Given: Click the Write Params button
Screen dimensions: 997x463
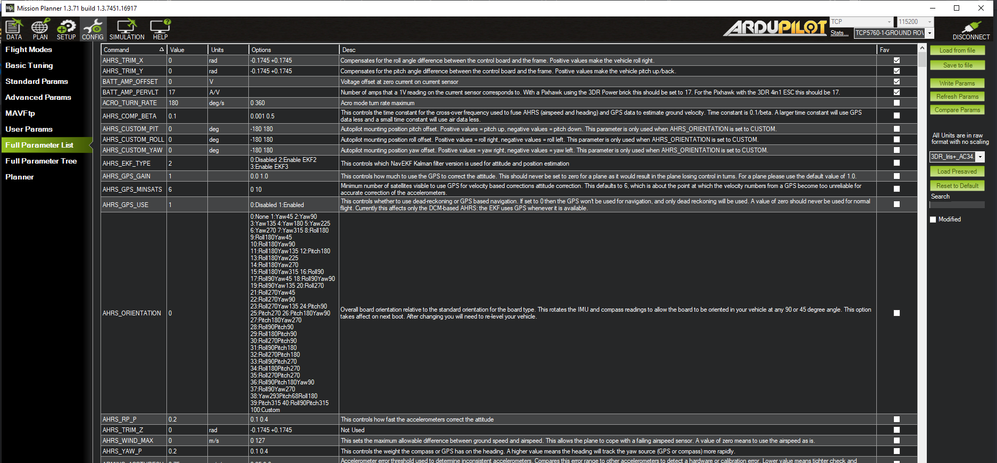Looking at the screenshot, I should point(957,83).
